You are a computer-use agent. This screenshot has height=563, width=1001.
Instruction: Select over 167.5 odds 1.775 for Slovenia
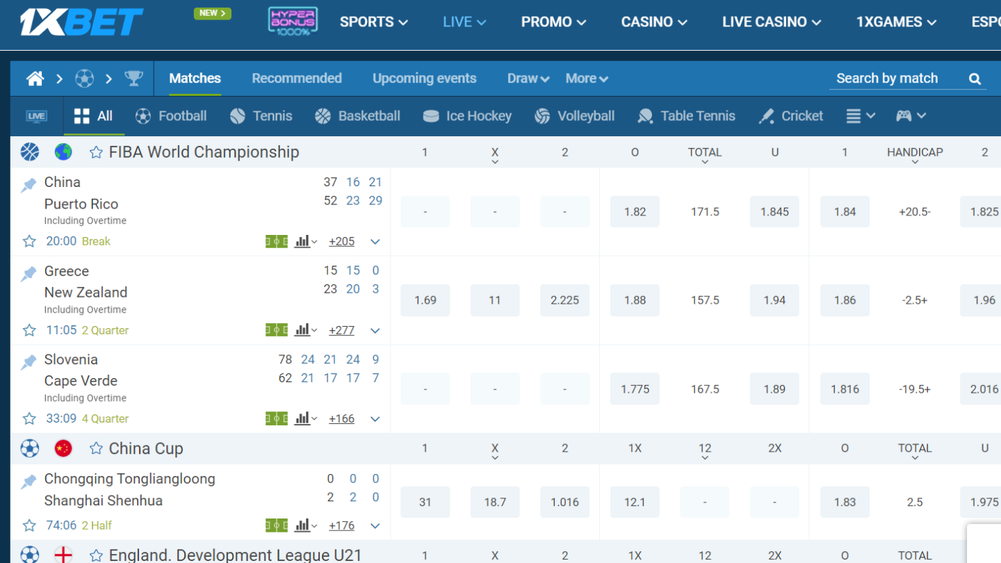[x=635, y=389]
